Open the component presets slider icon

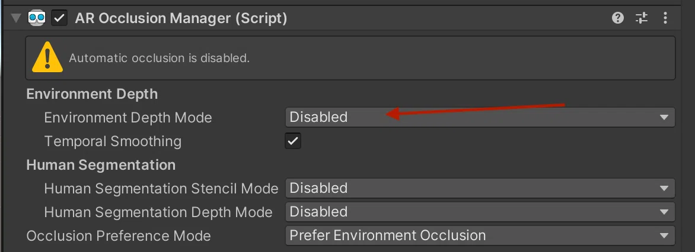[x=642, y=18]
